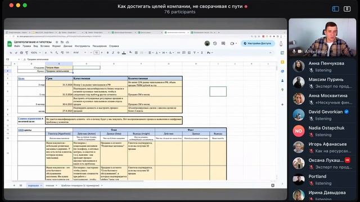The width and height of the screenshot is (360, 202).
Task: Increase the font size
Action: (x=102, y=53)
